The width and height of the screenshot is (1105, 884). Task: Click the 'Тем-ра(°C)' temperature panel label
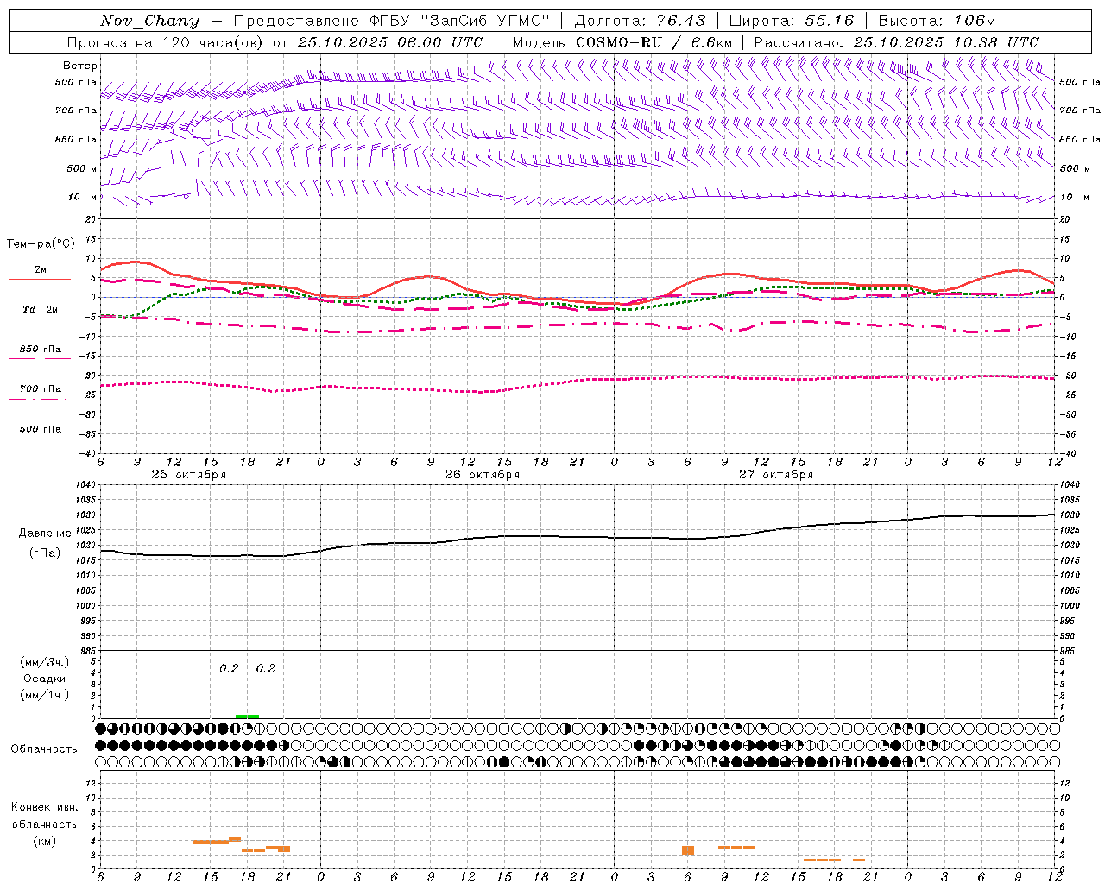coord(41,244)
